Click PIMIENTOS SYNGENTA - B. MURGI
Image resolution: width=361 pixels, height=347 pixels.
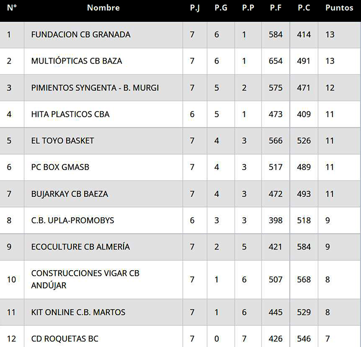(x=95, y=88)
